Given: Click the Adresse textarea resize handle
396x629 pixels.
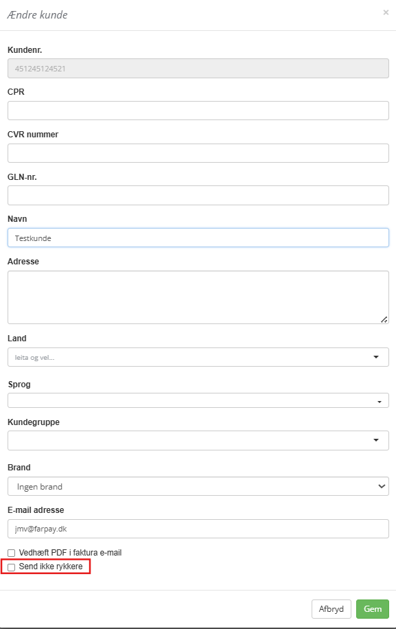Looking at the screenshot, I should 384,319.
